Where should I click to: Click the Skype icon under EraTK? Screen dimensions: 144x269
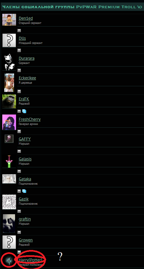click(x=24, y=111)
